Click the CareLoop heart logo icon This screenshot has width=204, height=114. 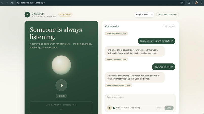coord(27,15)
